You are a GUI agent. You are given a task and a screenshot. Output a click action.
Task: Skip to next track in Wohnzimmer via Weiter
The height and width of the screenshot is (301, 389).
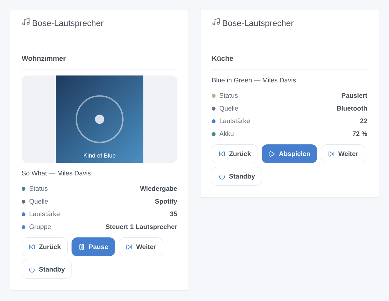pos(141,247)
